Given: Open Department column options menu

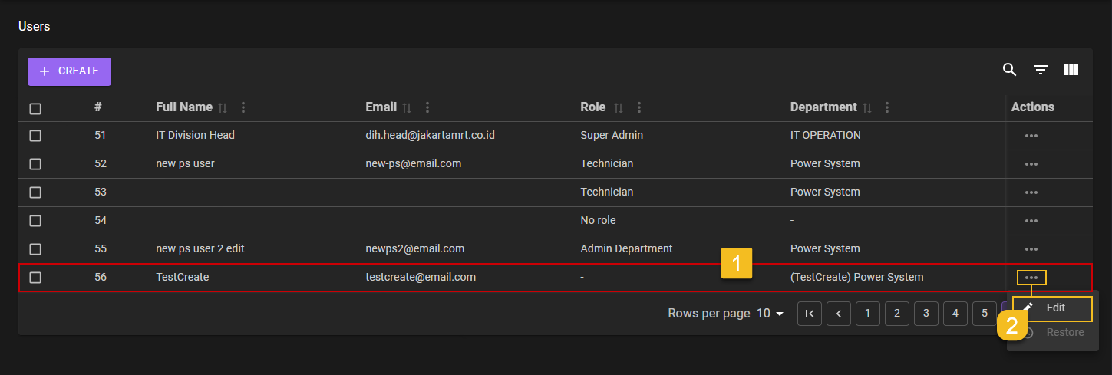Looking at the screenshot, I should 887,108.
